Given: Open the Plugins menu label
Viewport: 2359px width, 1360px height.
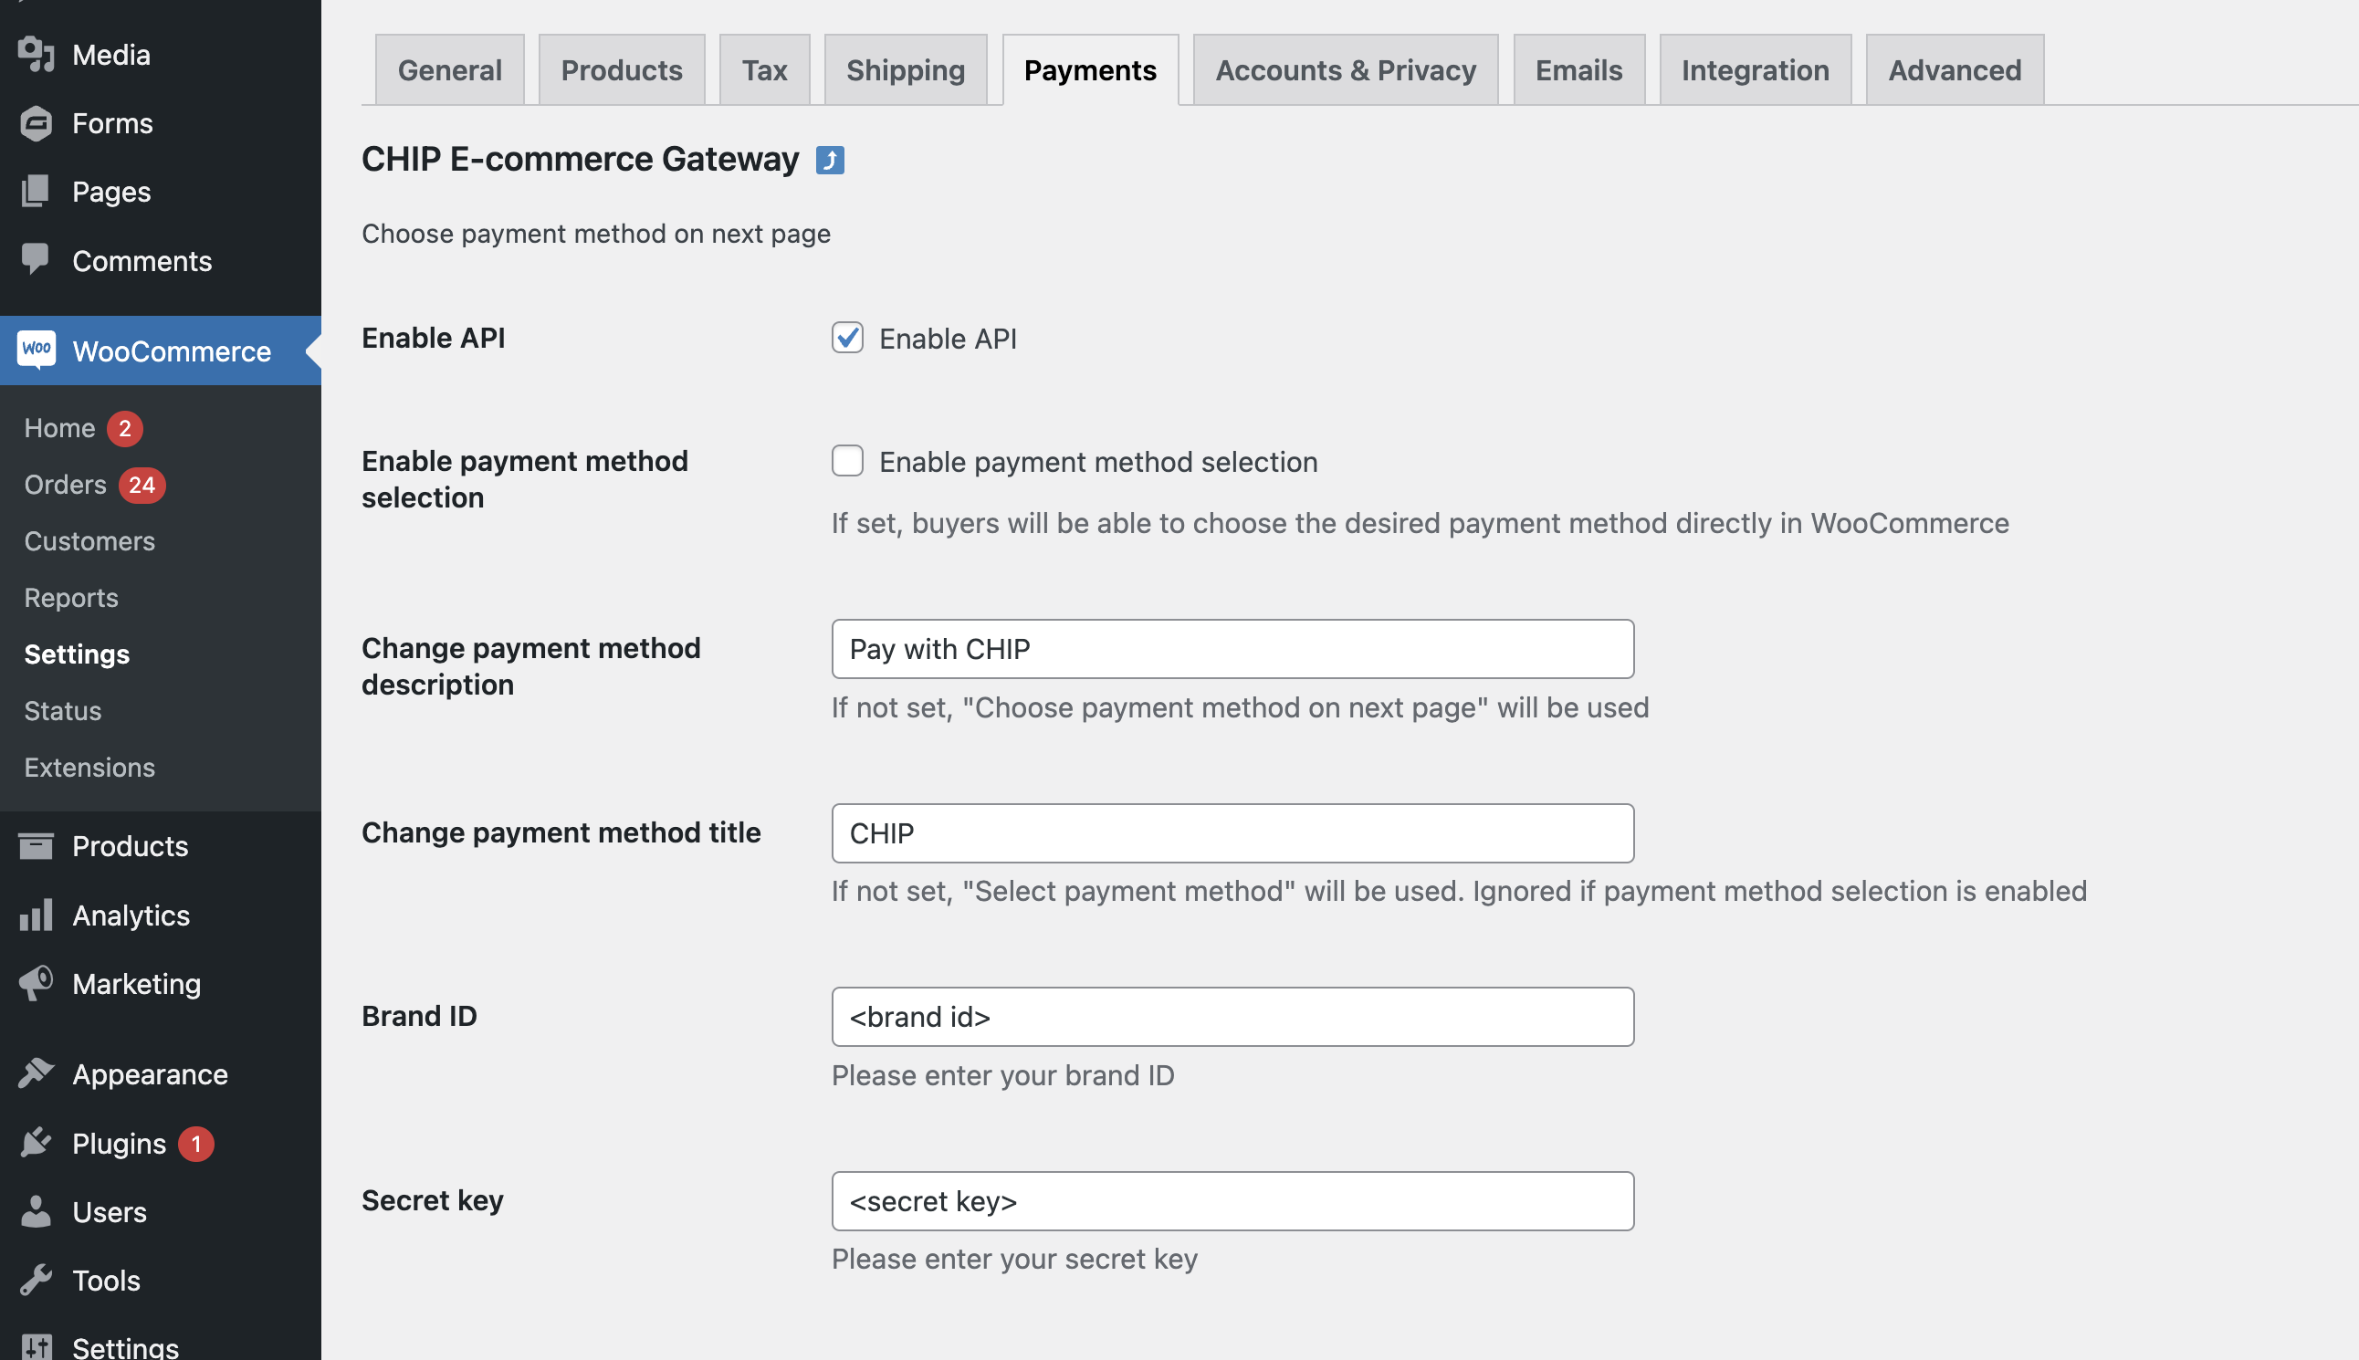Looking at the screenshot, I should coord(119,1145).
